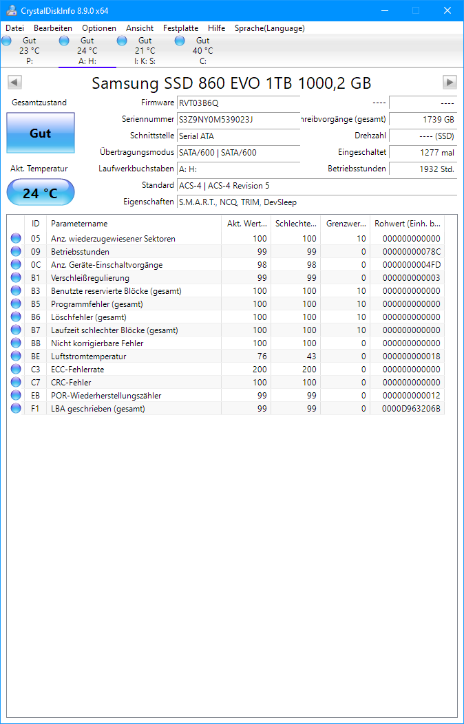Click status orb for ID B7 row
464x724 pixels.
[16, 330]
